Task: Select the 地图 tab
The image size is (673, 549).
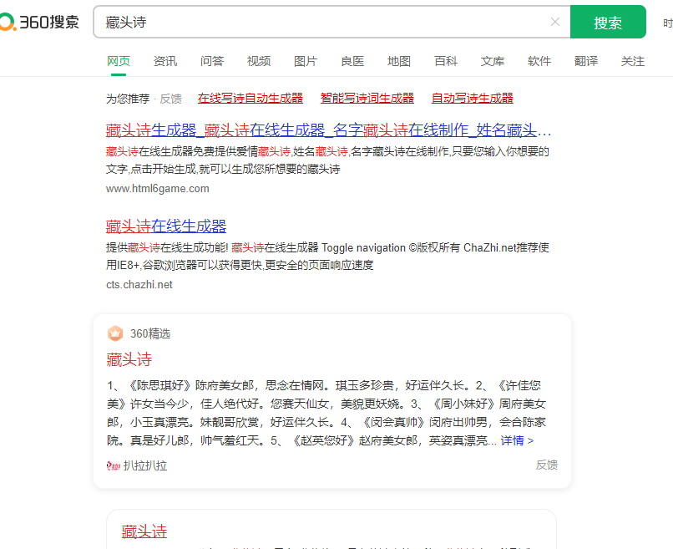Action: [399, 61]
